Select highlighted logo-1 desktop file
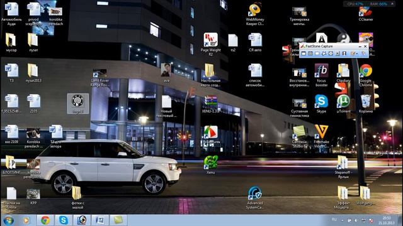403x226 pixels. click(77, 104)
